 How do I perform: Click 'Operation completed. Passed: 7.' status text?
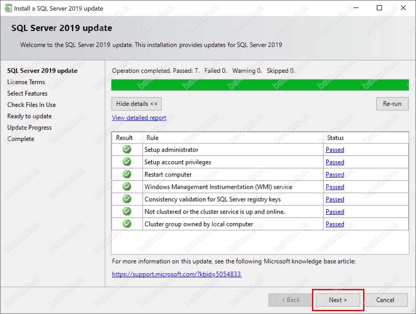pos(156,71)
